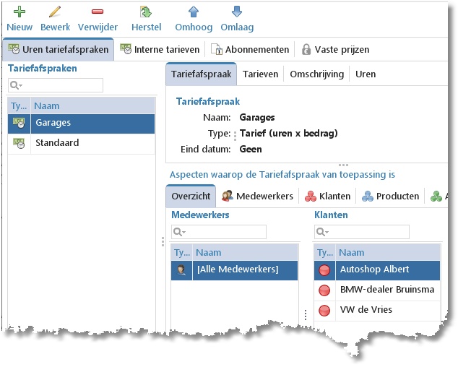Screen dimensions: 458x367
Task: Click the Naam value Garages
Action: coord(257,118)
